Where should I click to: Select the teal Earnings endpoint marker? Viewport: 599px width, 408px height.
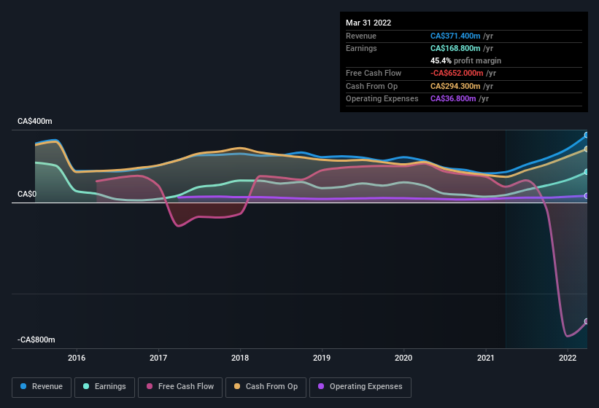point(587,172)
